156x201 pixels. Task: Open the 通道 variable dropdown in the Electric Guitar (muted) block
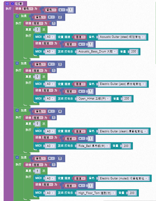click(x=80, y=178)
